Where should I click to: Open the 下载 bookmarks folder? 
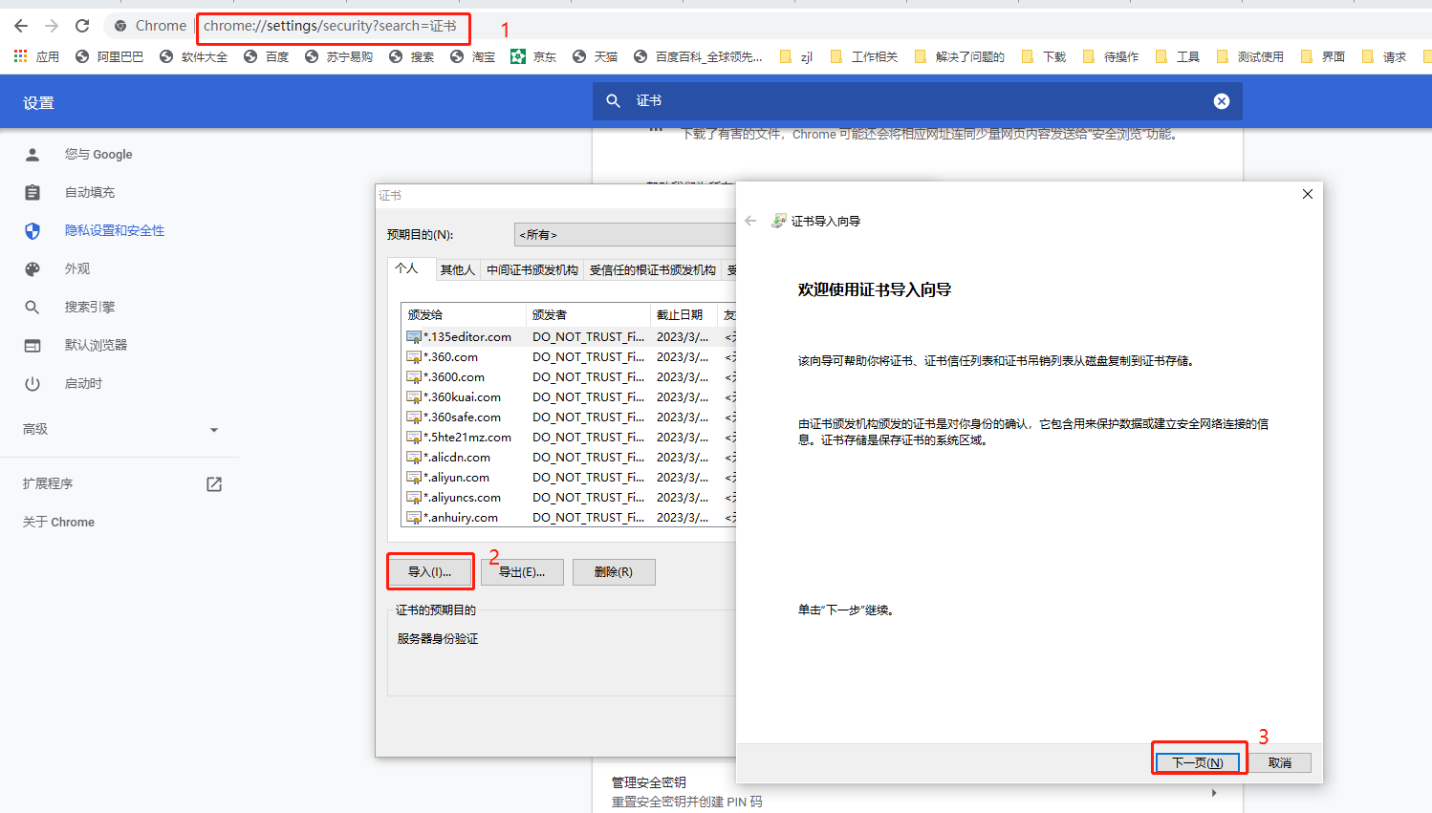click(x=1045, y=56)
